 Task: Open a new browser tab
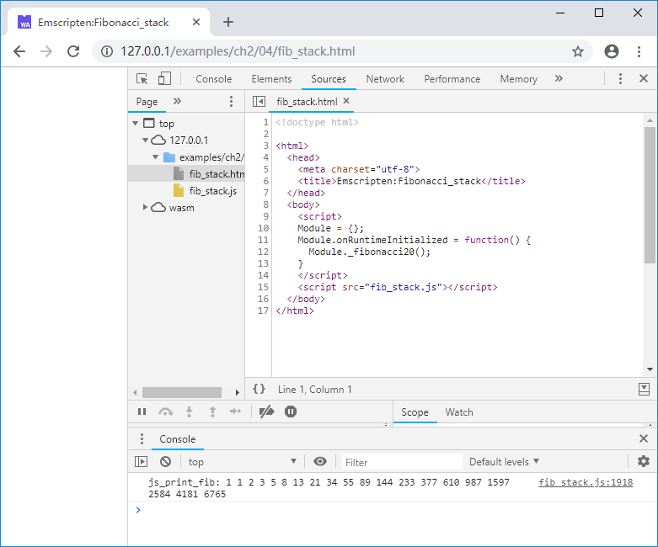click(x=227, y=22)
